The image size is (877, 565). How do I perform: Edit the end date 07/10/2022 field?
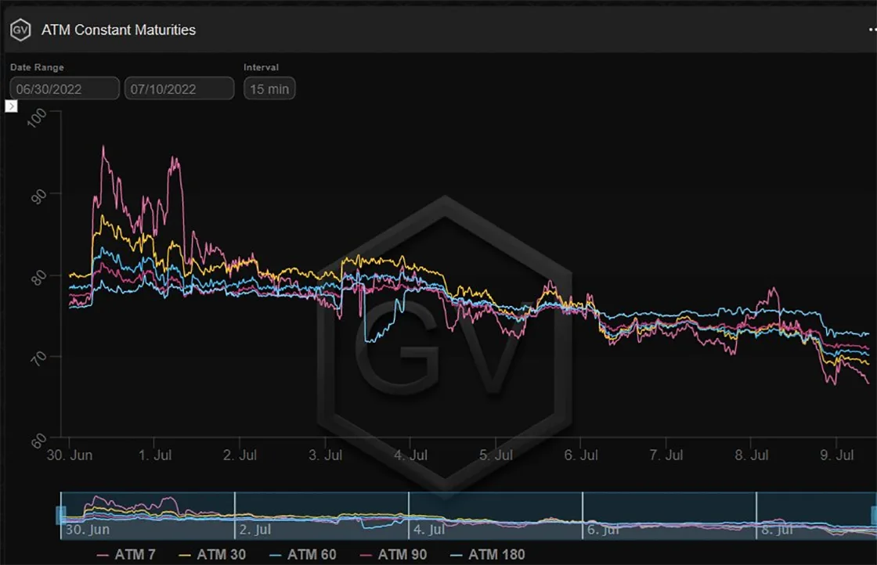[x=179, y=88]
